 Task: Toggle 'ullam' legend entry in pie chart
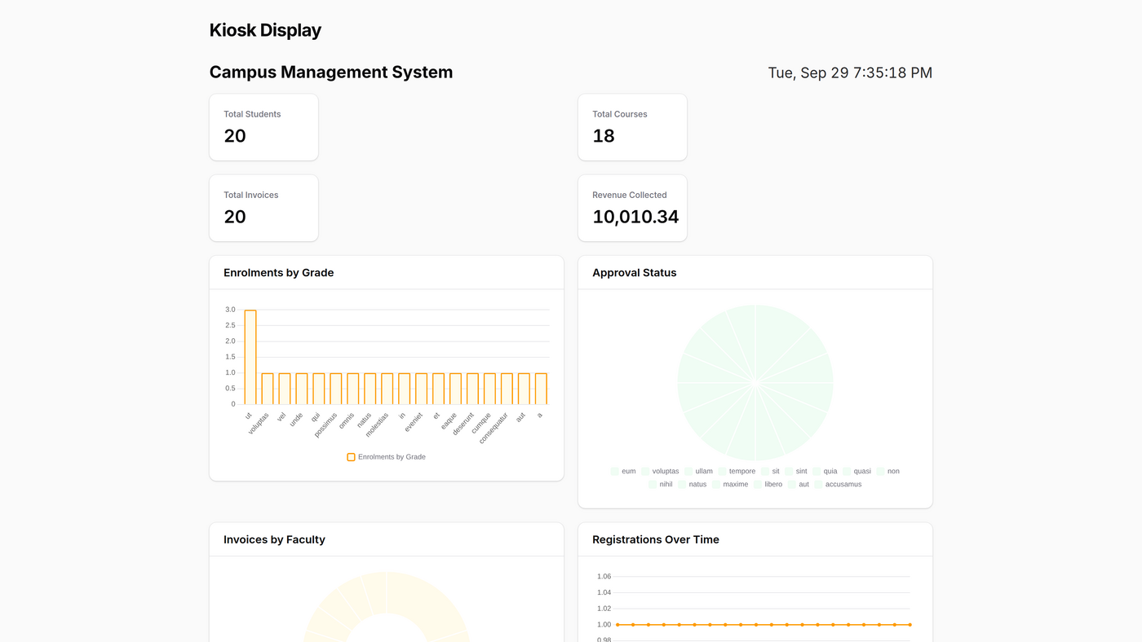click(698, 471)
